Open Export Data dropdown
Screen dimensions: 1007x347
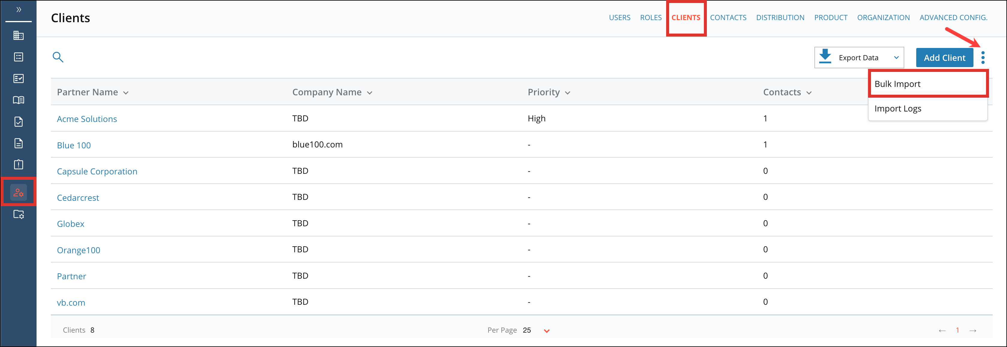859,58
